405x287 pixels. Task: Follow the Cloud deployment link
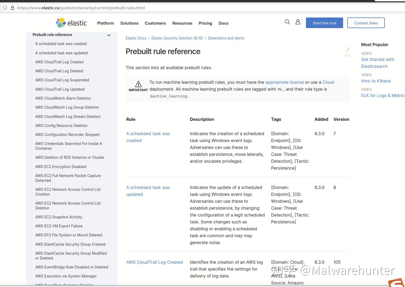click(328, 82)
